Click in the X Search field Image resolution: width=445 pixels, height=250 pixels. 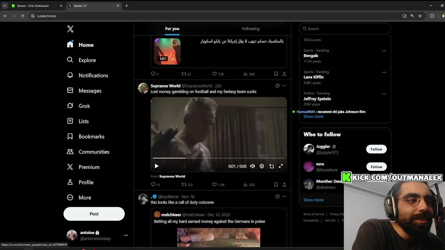click(345, 29)
